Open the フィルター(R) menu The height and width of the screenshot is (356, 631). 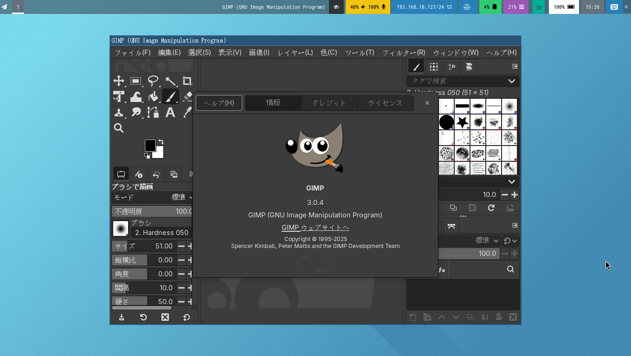[403, 52]
